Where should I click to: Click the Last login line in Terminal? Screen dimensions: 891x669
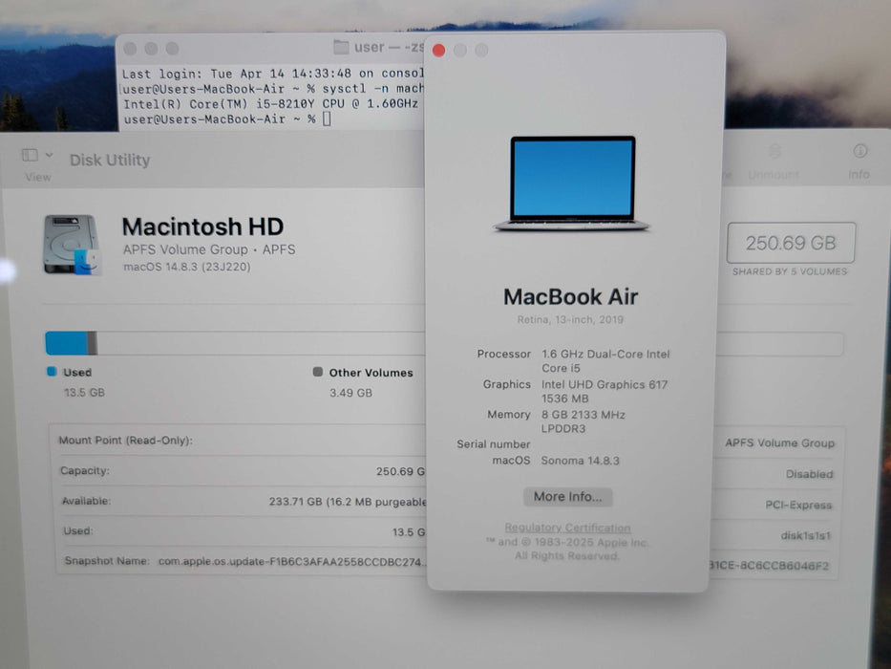[x=273, y=74]
